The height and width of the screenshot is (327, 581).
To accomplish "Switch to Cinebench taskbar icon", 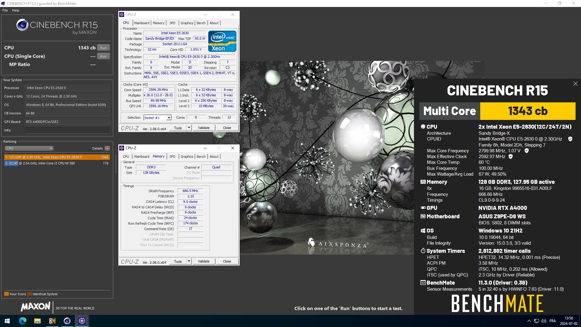I will click(67, 321).
